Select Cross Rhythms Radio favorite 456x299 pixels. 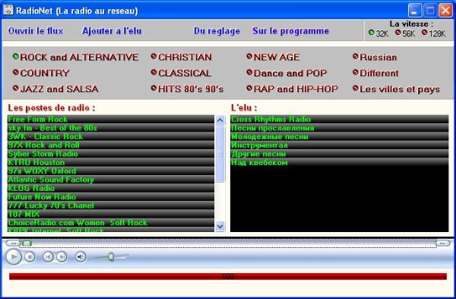(x=340, y=119)
